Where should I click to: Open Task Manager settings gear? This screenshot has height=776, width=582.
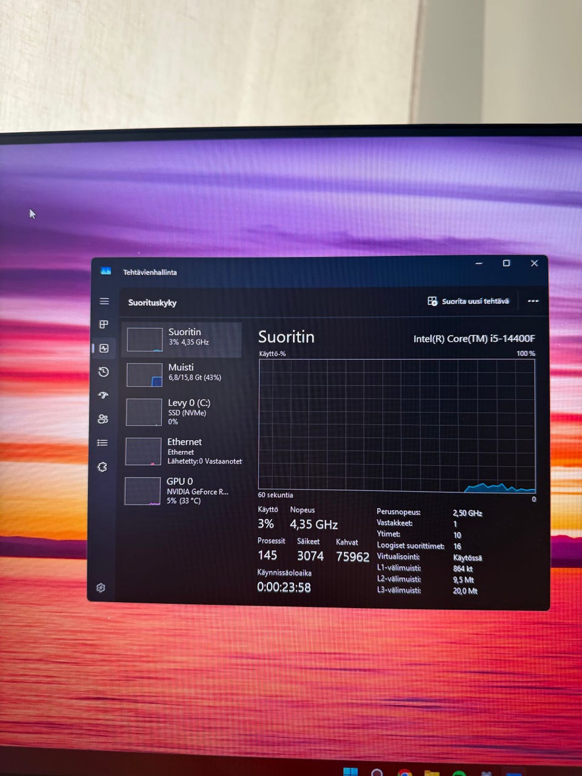[101, 587]
